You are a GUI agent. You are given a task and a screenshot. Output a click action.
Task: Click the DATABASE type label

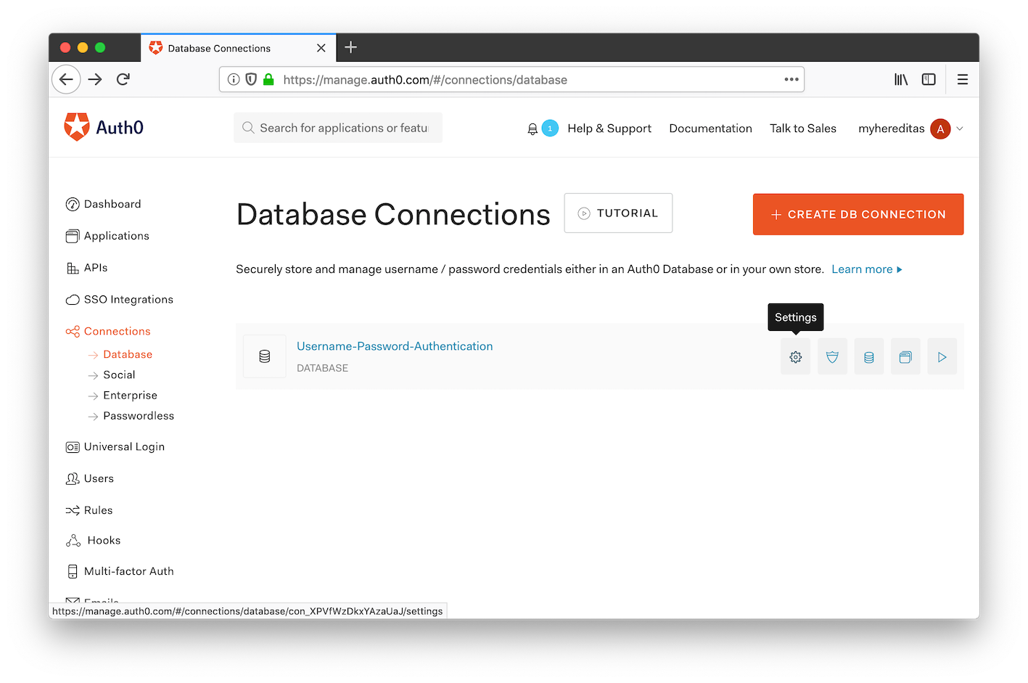pos(322,368)
